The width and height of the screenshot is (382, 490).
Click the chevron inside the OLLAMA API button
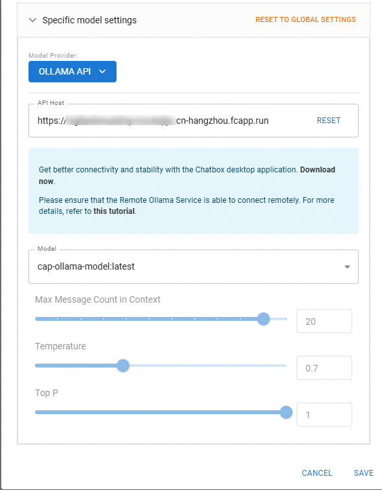pyautogui.click(x=102, y=71)
